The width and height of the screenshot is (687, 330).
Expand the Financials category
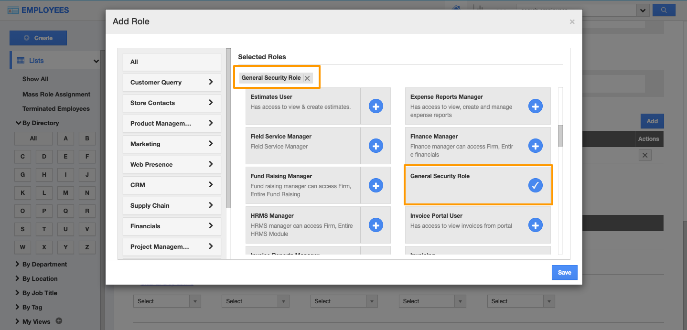coord(172,226)
